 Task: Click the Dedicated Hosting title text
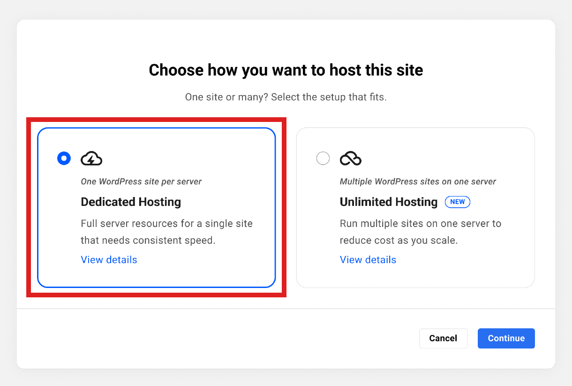(131, 202)
